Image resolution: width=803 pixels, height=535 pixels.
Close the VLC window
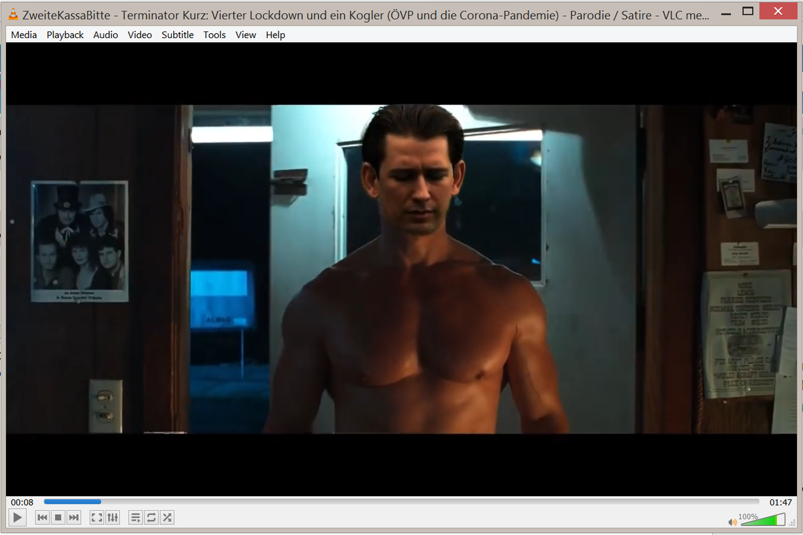[778, 11]
